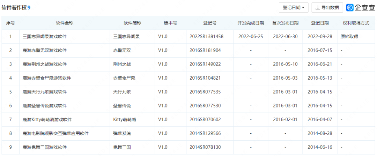Click registration date 2014-08-28

[320, 133]
